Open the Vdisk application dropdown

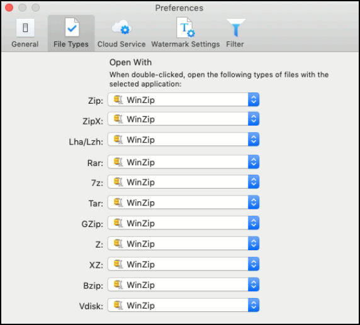(x=183, y=305)
